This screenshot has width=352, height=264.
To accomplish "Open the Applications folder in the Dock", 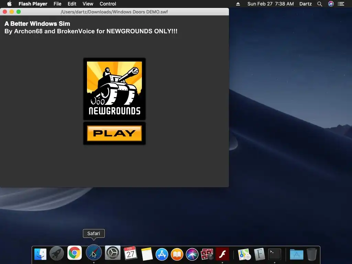I will 297,255.
